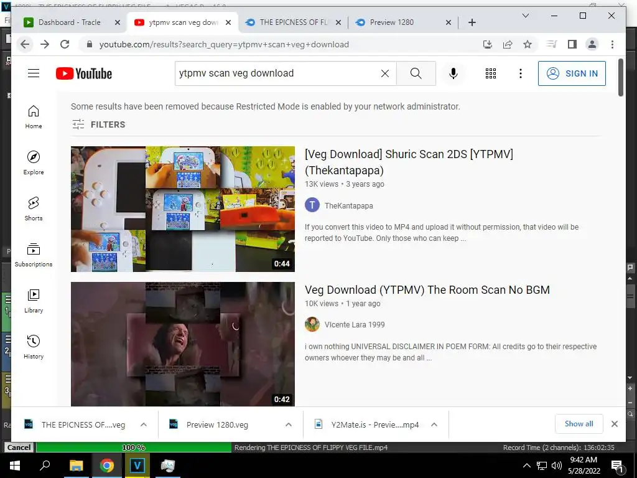The width and height of the screenshot is (637, 478).
Task: Open the tab search dropdown arrow
Action: pos(525,16)
